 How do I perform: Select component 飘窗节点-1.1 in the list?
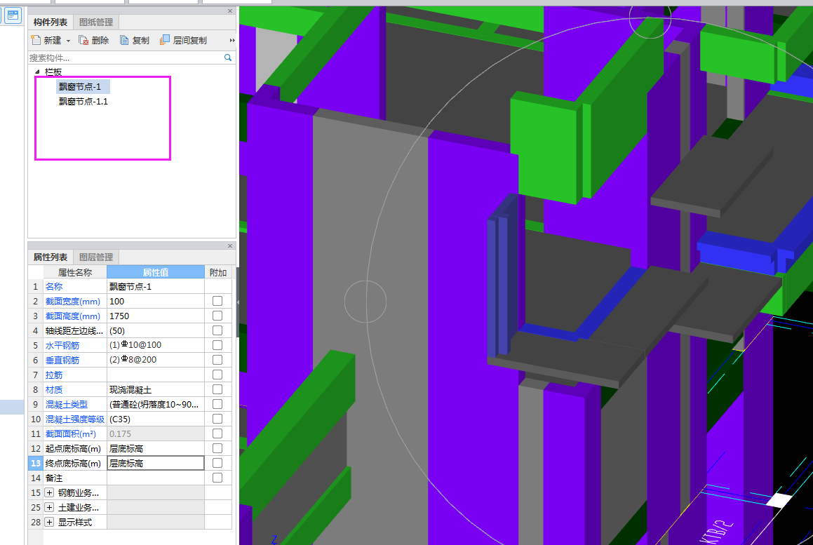pyautogui.click(x=83, y=102)
